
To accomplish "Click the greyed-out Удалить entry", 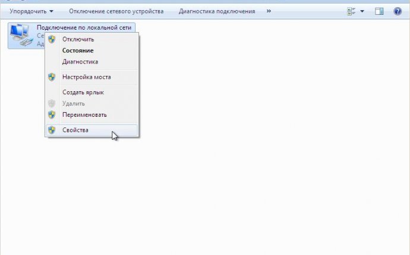I will 92,104.
